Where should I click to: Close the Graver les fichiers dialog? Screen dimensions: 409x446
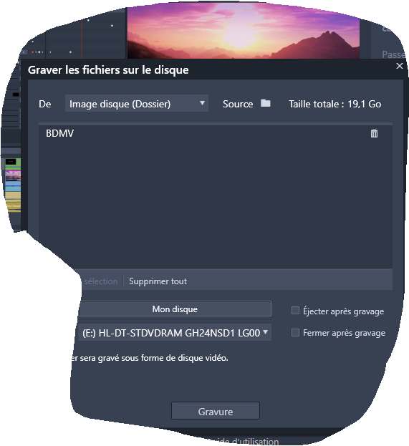pos(399,66)
